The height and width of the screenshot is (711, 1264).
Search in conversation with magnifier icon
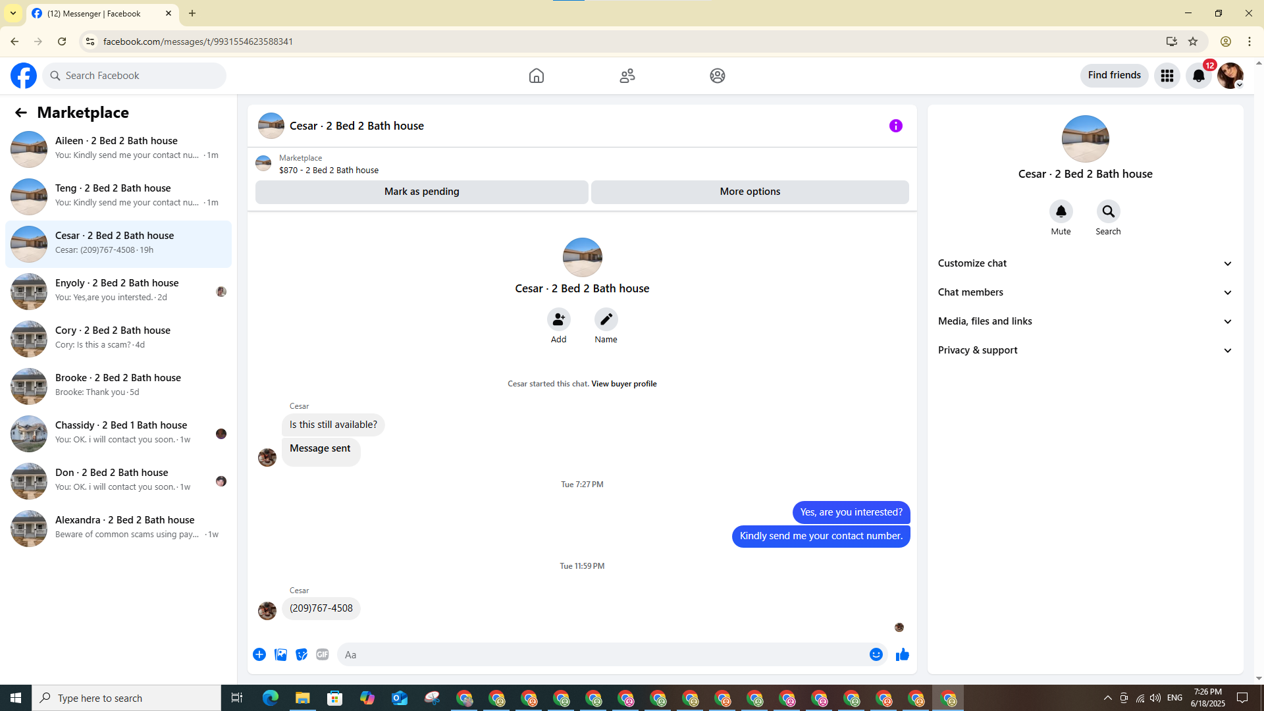pos(1109,211)
